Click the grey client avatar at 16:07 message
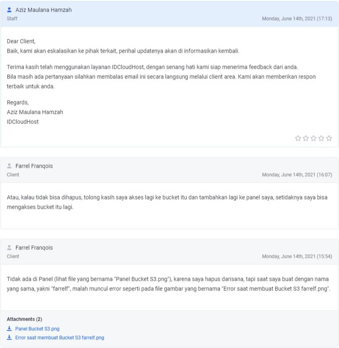The height and width of the screenshot is (348, 339). (x=9, y=166)
